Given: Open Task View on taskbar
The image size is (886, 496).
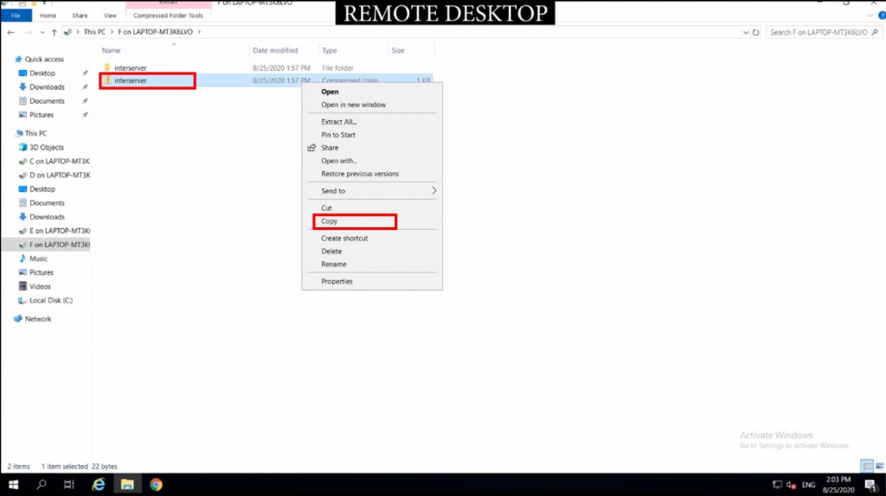Looking at the screenshot, I should point(69,485).
